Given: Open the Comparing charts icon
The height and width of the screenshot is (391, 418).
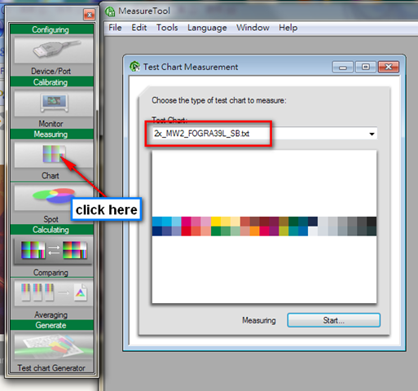Looking at the screenshot, I should point(54,250).
